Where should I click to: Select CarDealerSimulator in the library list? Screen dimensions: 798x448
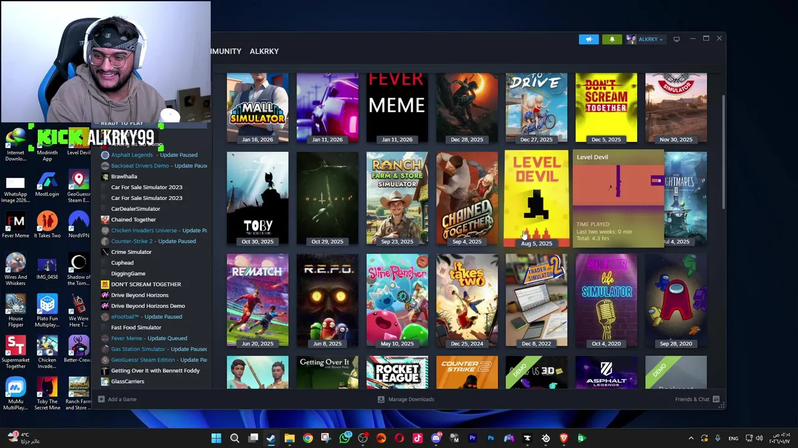(x=135, y=208)
